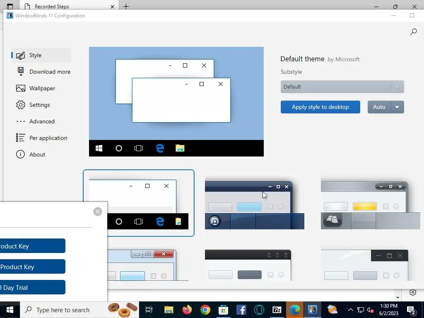Show hidden system tray icons
This screenshot has height=318, width=424.
(350, 310)
